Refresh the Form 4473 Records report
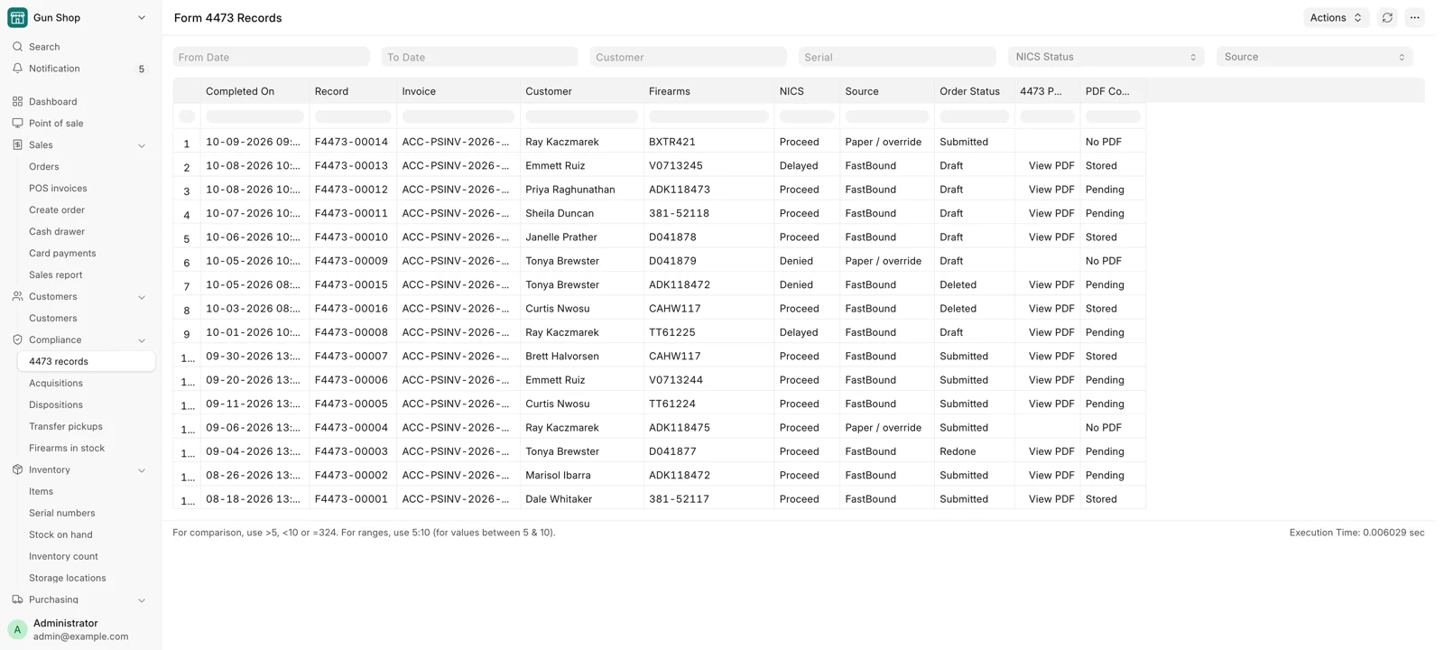The width and height of the screenshot is (1444, 650). pos(1387,17)
